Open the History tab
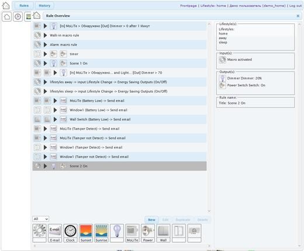The height and width of the screenshot is (251, 304). [44, 6]
